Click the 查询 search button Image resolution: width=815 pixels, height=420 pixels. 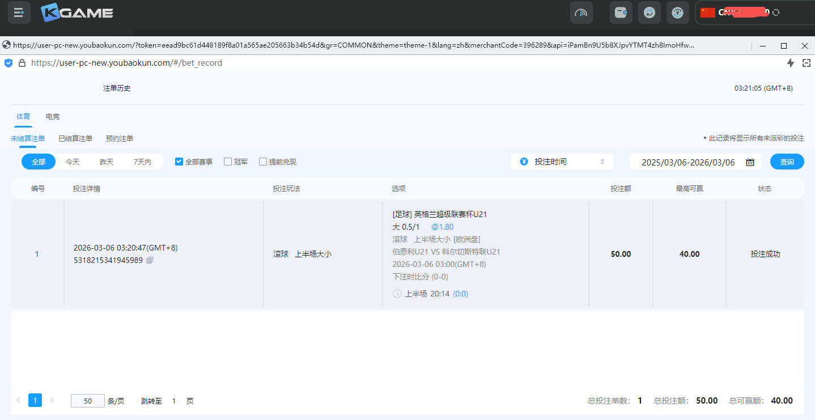click(787, 162)
